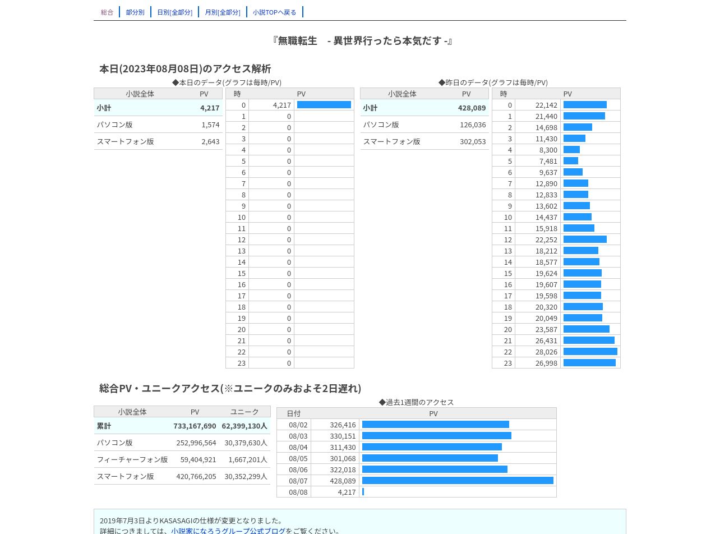Select cumulative スマートフォン版 PV 420,766,205
The height and width of the screenshot is (534, 720).
pyautogui.click(x=196, y=476)
